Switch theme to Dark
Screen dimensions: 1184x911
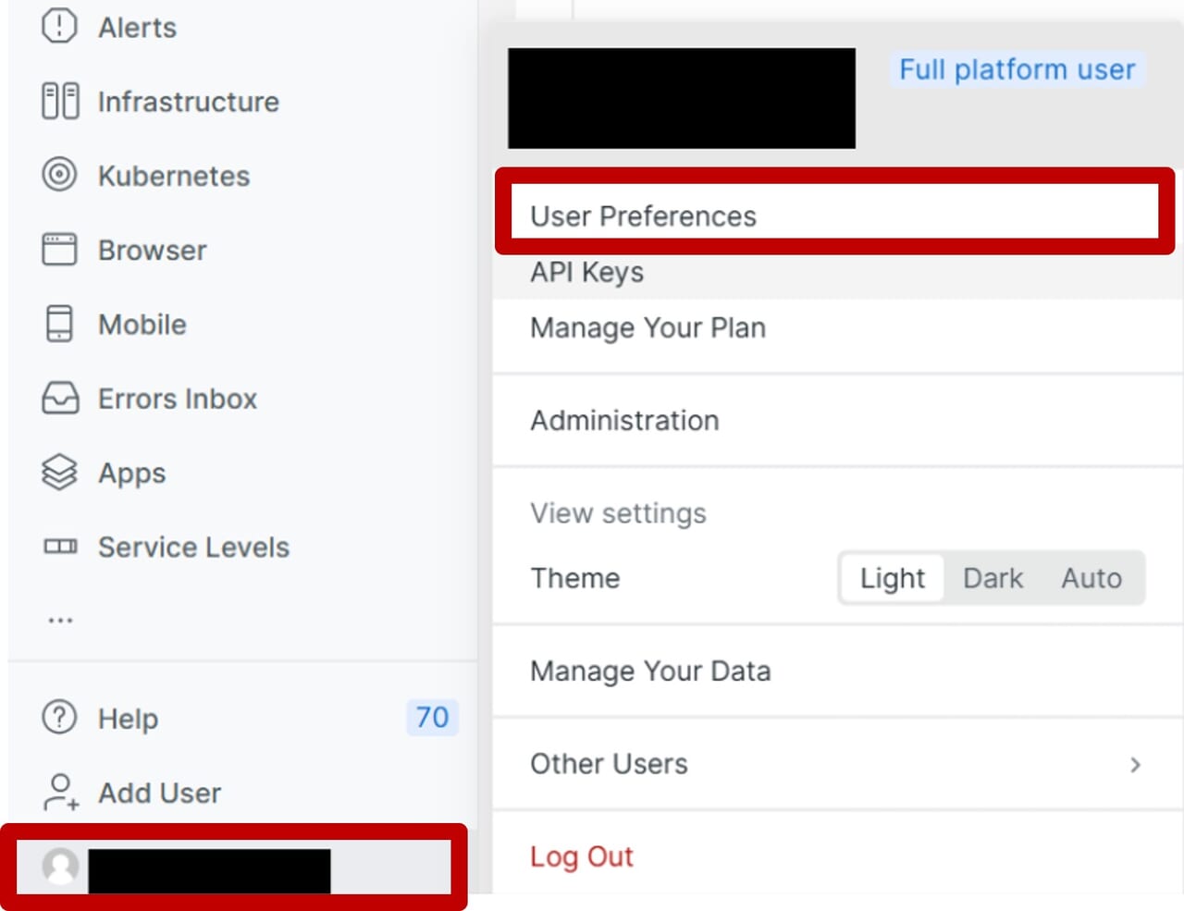993,578
